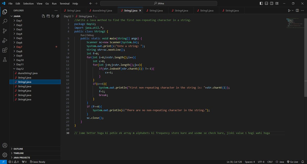The width and height of the screenshot is (307, 164).
Task: Expand the JAVA PROJECTS section
Action: click(35, 157)
